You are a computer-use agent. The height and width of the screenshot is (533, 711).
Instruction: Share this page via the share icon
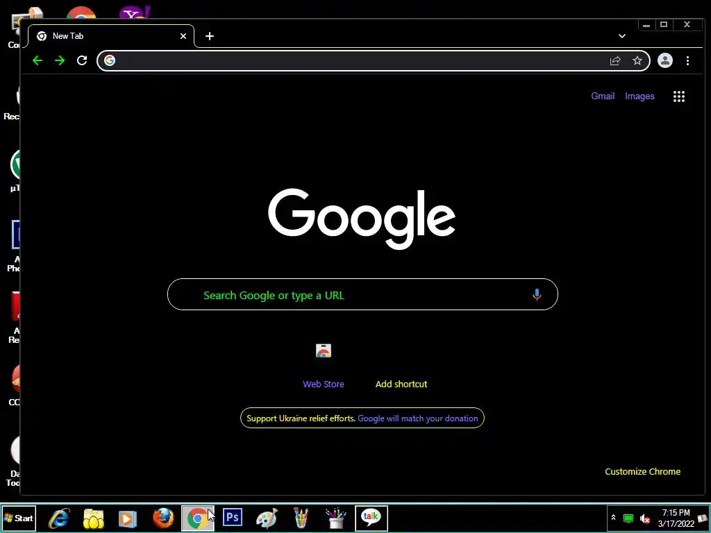(615, 61)
